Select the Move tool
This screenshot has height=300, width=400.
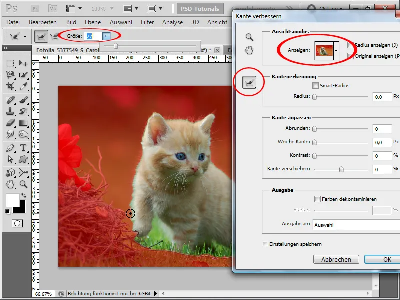click(23, 63)
